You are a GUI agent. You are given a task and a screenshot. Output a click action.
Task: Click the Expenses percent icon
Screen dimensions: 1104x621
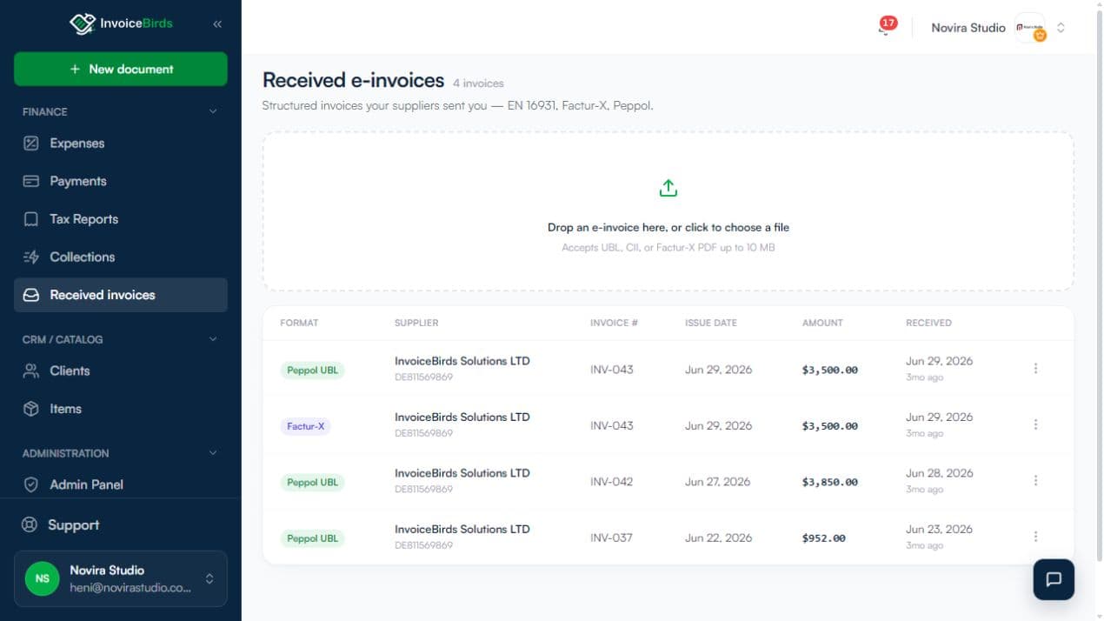[31, 144]
